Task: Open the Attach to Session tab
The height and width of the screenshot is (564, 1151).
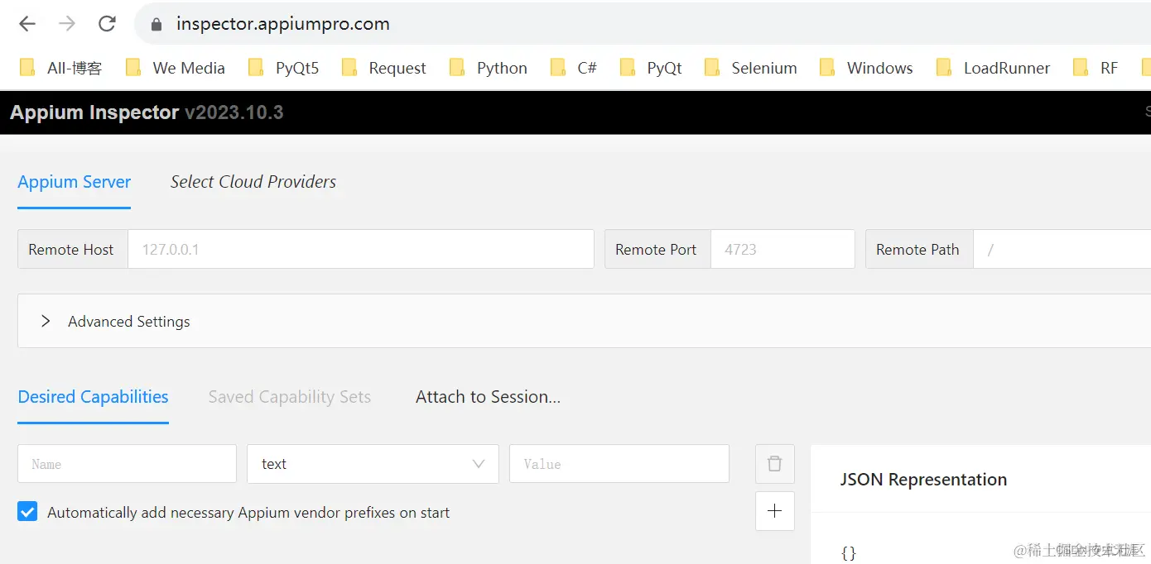Action: click(489, 397)
